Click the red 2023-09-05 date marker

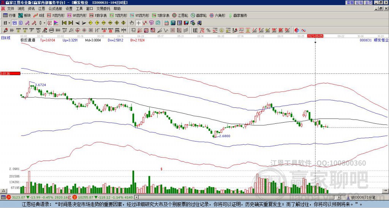[x=315, y=36]
